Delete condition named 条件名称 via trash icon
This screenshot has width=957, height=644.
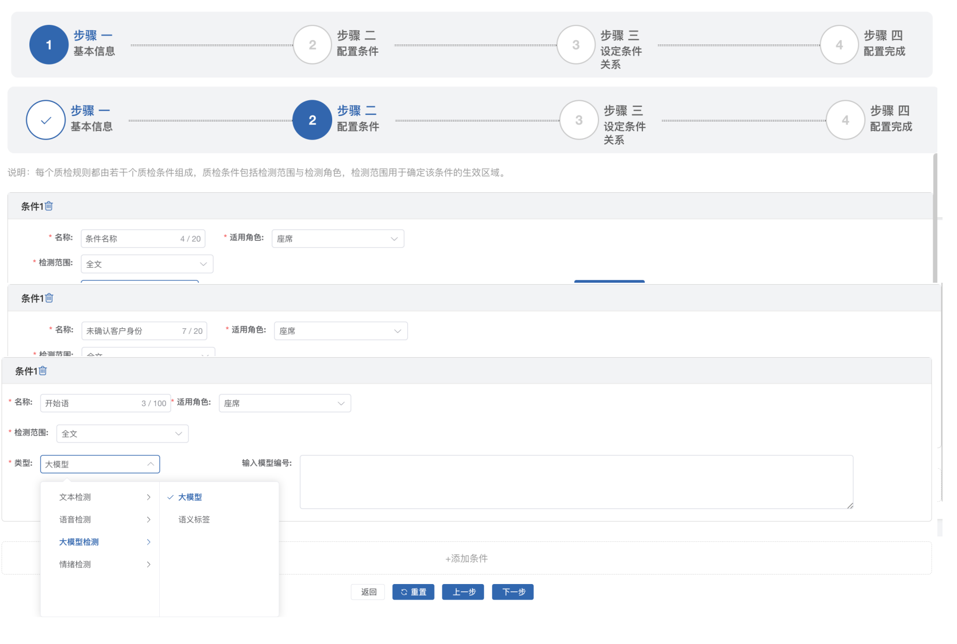click(49, 206)
